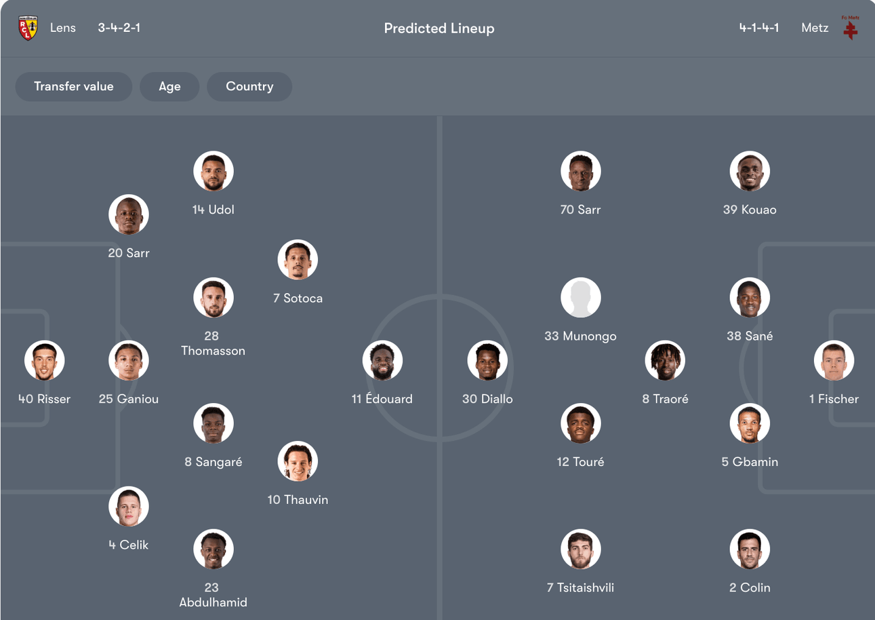Viewport: 875px width, 620px height.
Task: Click goalkeeper Risser's photo
Action: pyautogui.click(x=45, y=361)
